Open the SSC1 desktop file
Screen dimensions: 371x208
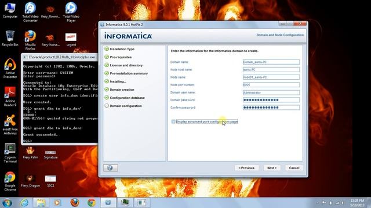(x=50, y=181)
